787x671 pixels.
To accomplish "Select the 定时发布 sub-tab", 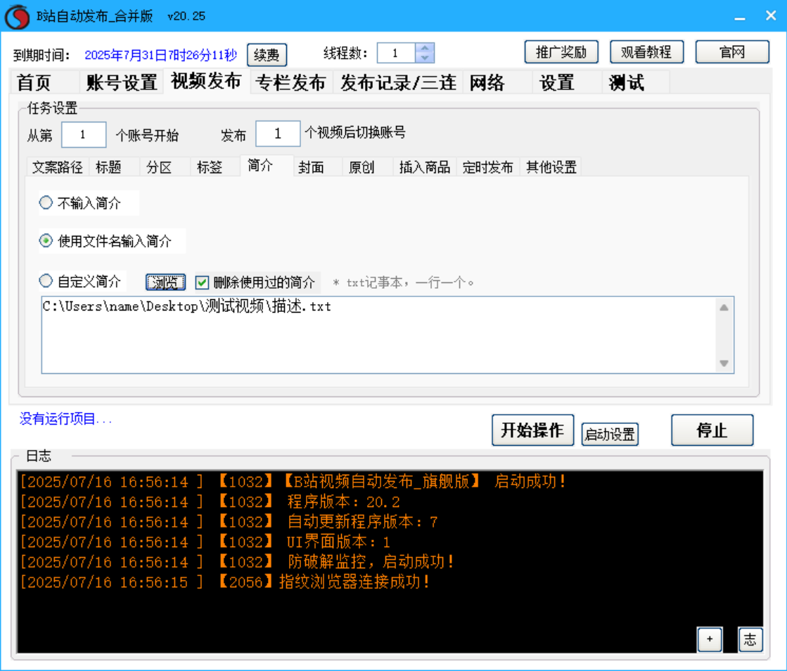I will tap(488, 167).
